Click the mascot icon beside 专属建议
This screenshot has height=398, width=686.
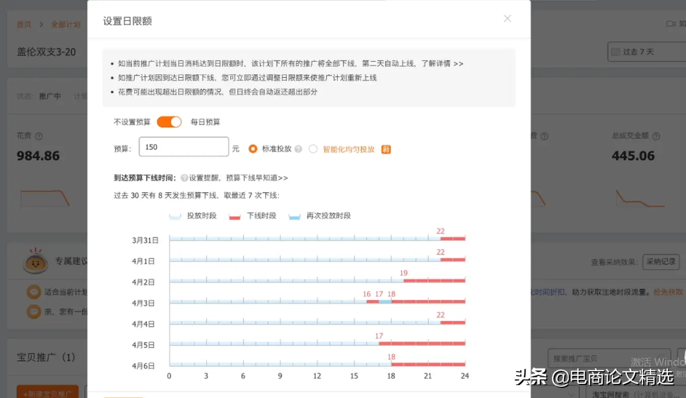(x=35, y=262)
